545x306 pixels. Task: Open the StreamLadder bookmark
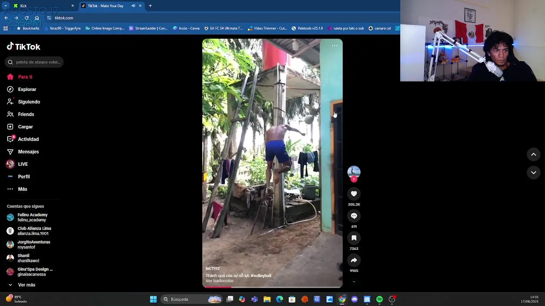[149, 28]
